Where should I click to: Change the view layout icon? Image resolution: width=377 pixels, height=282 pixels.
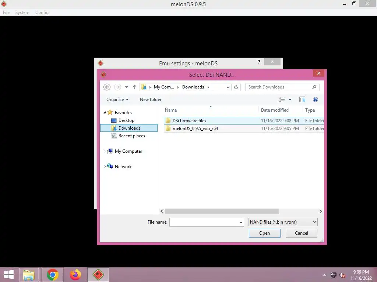pos(282,100)
